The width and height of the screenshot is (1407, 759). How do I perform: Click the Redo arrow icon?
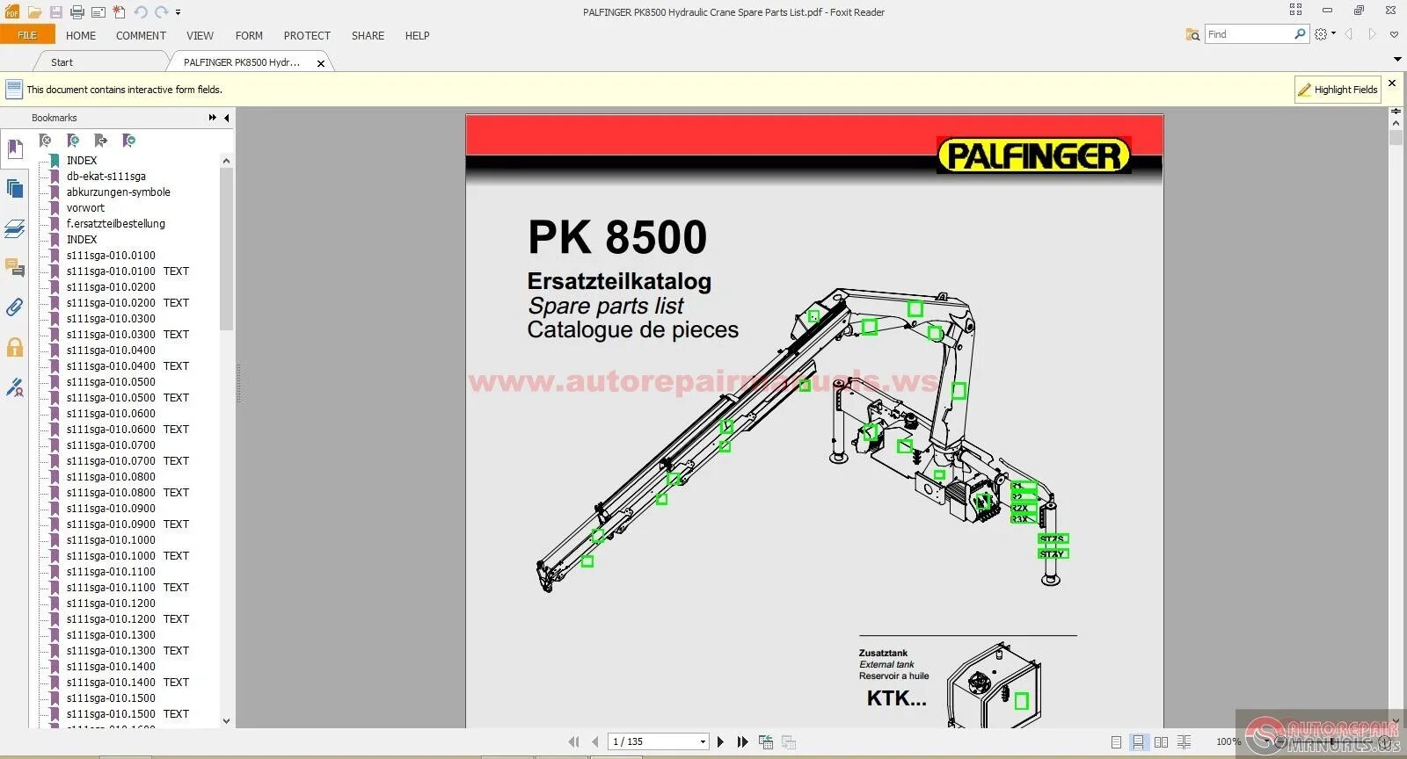point(162,12)
